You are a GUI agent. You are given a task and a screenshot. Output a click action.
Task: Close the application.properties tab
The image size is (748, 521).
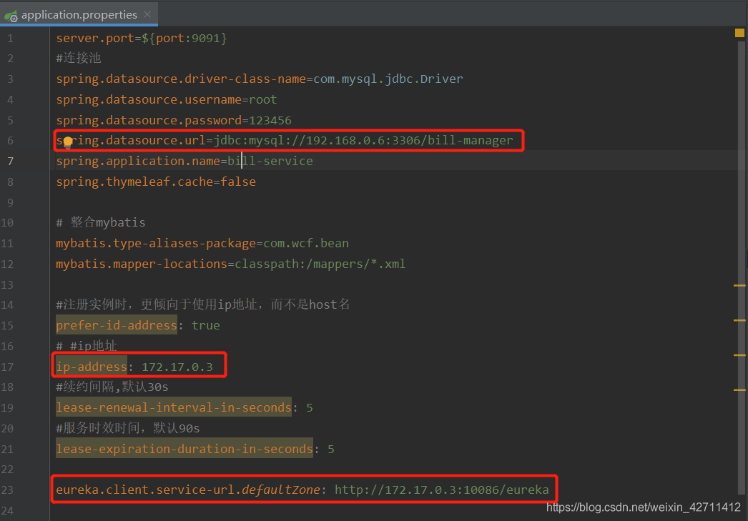click(x=147, y=14)
